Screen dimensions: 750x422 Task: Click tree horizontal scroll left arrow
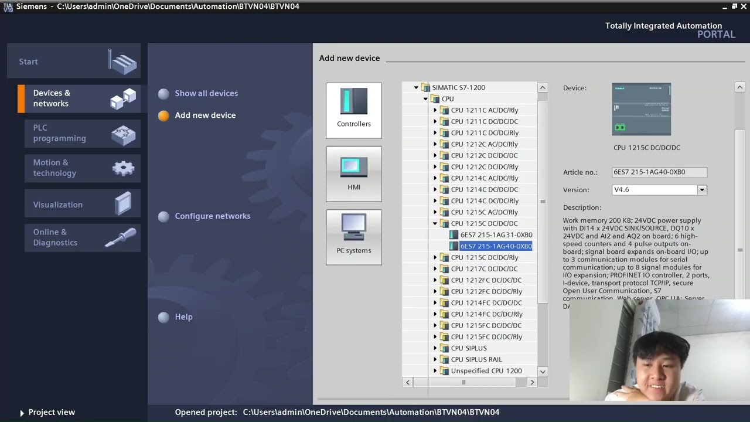click(x=408, y=382)
